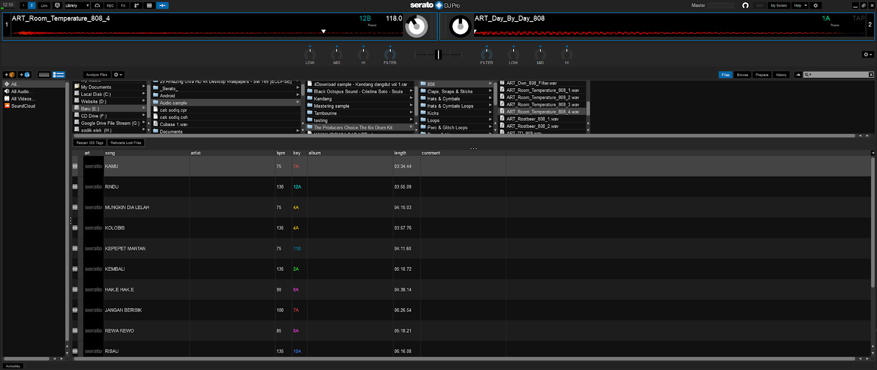Open the headphone cue icon in top toolbar
The height and width of the screenshot is (370, 877).
(x=97, y=5)
